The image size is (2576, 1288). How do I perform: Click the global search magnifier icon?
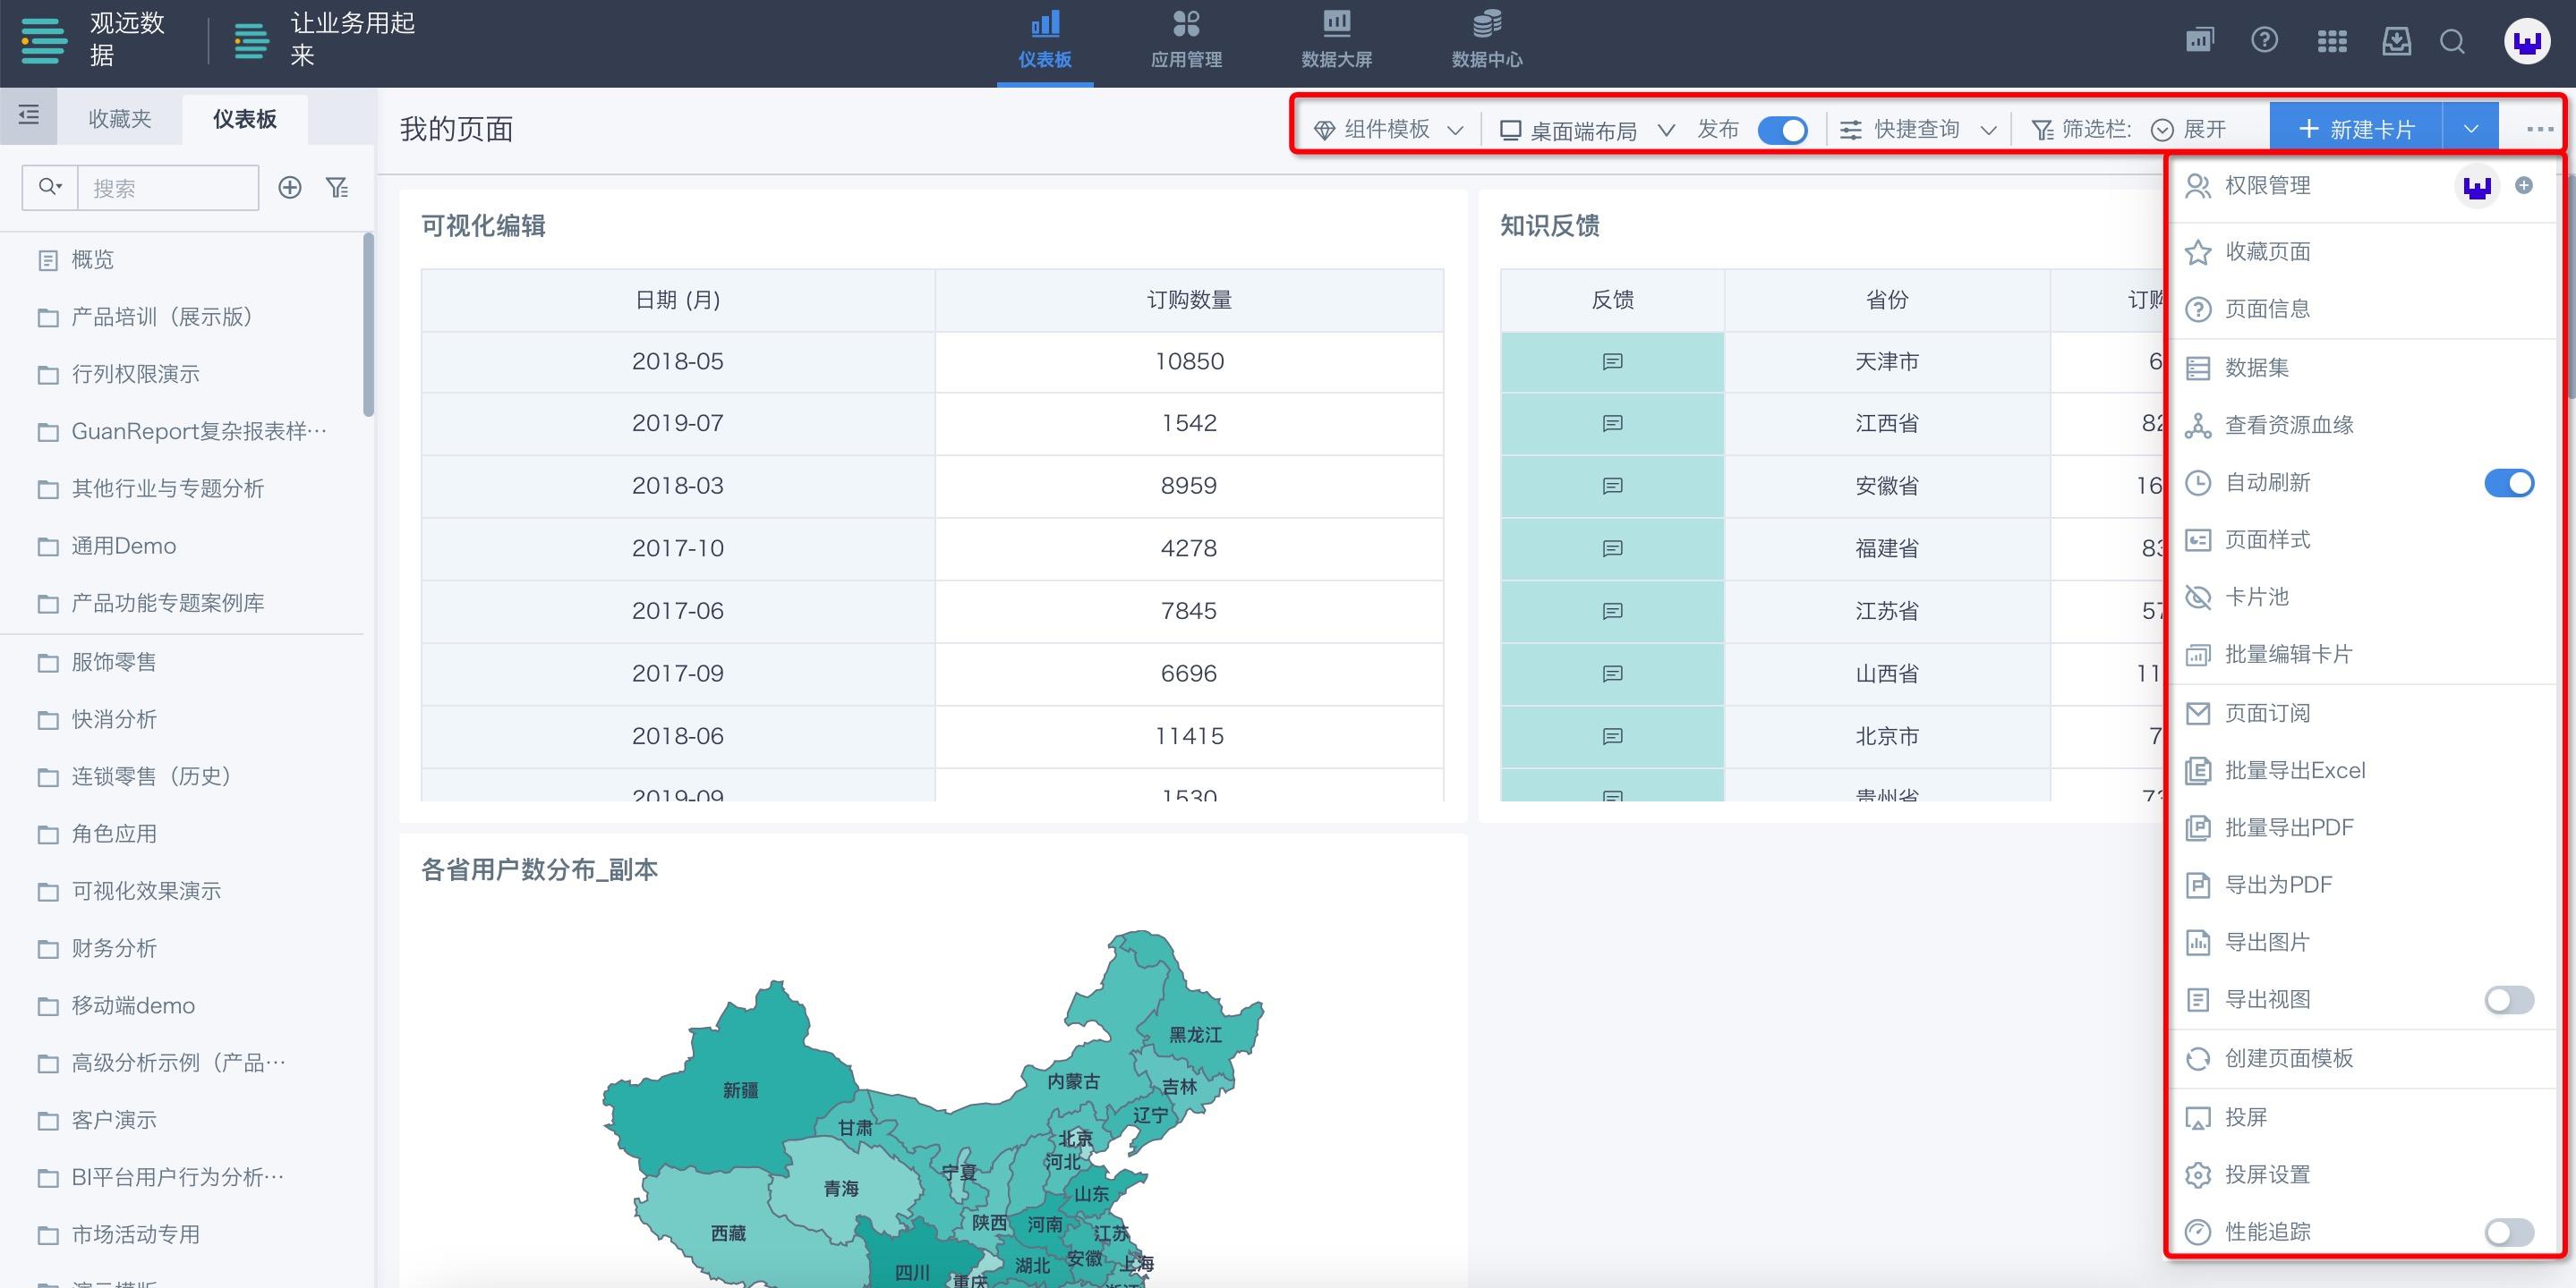point(2452,42)
